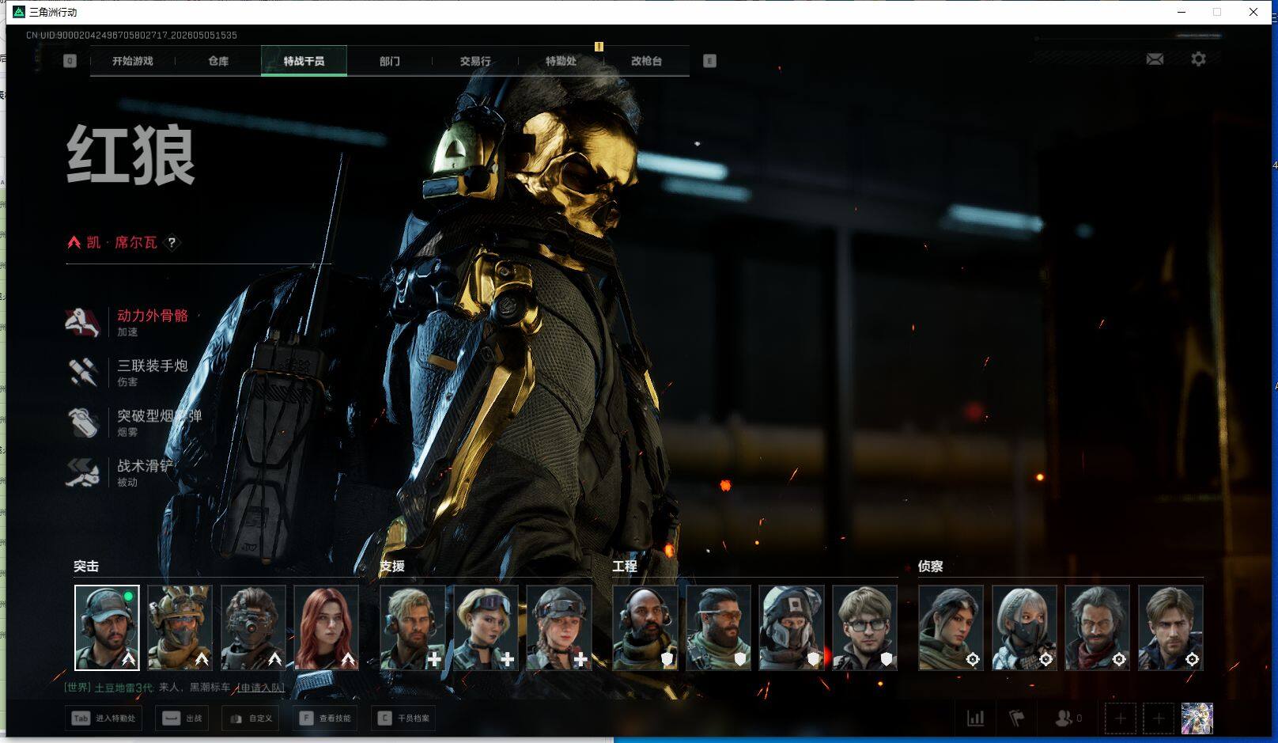This screenshot has width=1278, height=743.
Task: Click the 查看技能 button
Action: coord(325,718)
